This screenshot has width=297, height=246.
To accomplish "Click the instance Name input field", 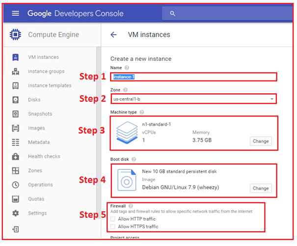I will click(x=193, y=77).
